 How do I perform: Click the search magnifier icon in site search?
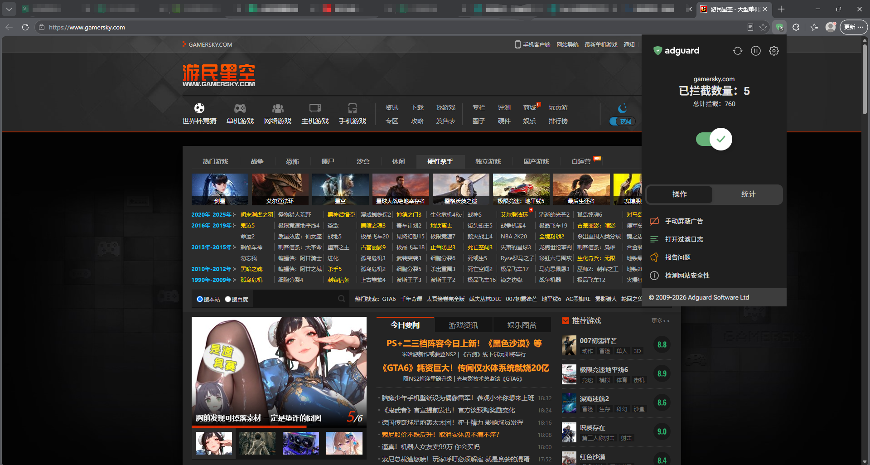coord(342,299)
